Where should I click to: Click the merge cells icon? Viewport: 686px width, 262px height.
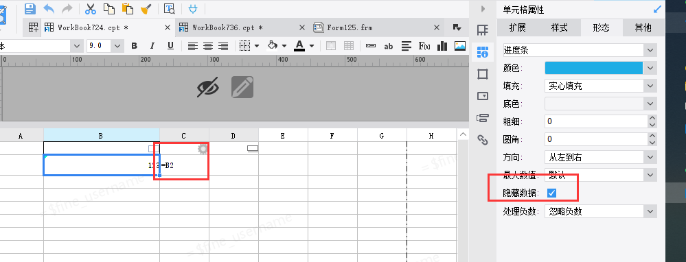click(331, 46)
